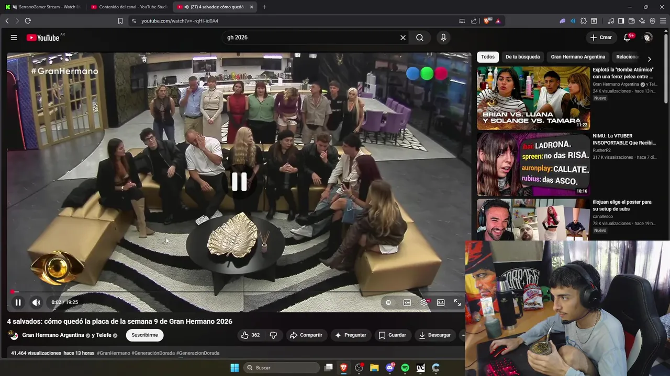Screen dimensions: 670x376
Task: Open Windows Start menu
Action: click(234, 368)
